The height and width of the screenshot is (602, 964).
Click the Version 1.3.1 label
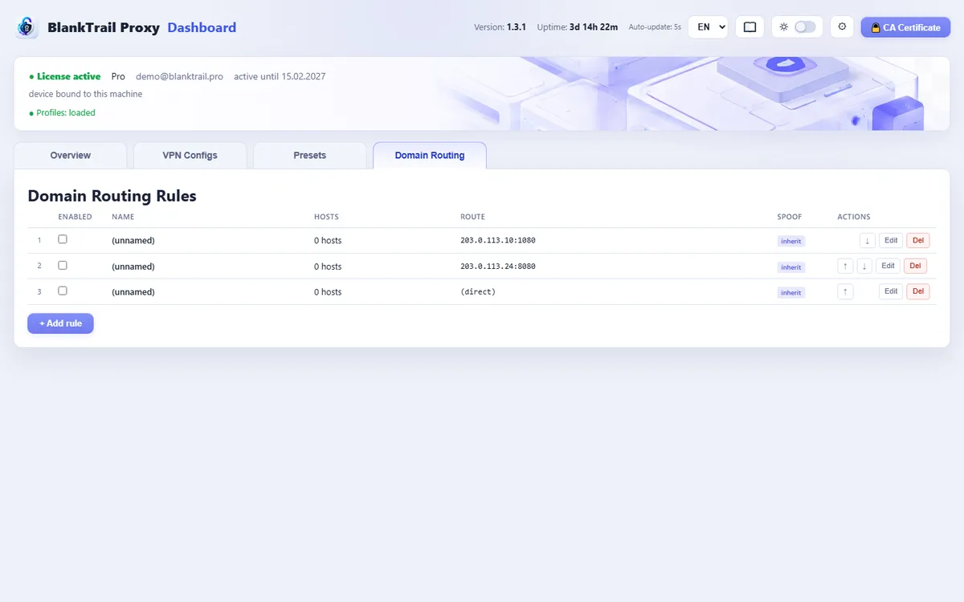coord(500,27)
